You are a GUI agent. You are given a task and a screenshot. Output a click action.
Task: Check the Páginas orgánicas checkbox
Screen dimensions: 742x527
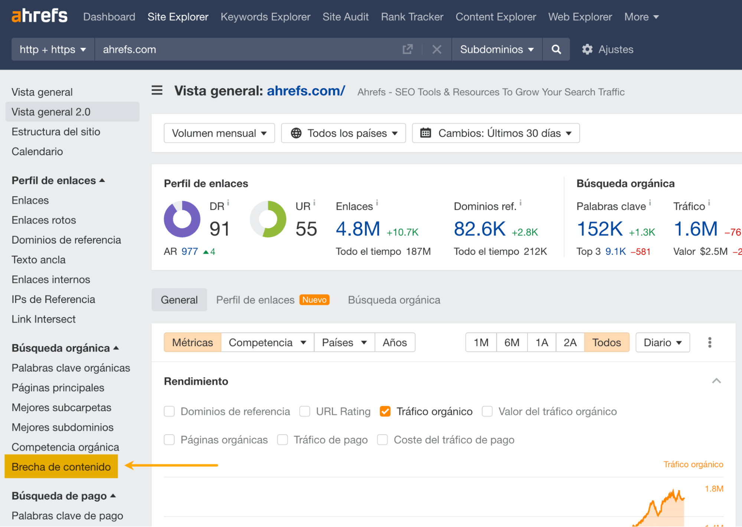(x=169, y=439)
